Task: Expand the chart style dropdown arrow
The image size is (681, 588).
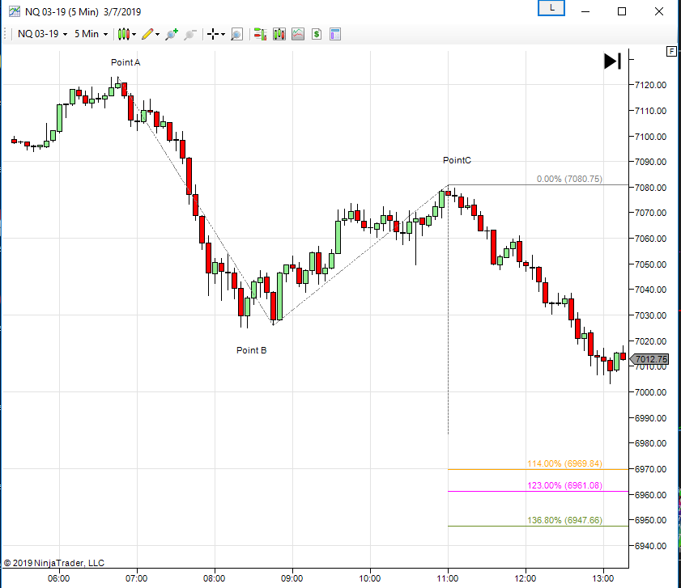Action: 134,34
